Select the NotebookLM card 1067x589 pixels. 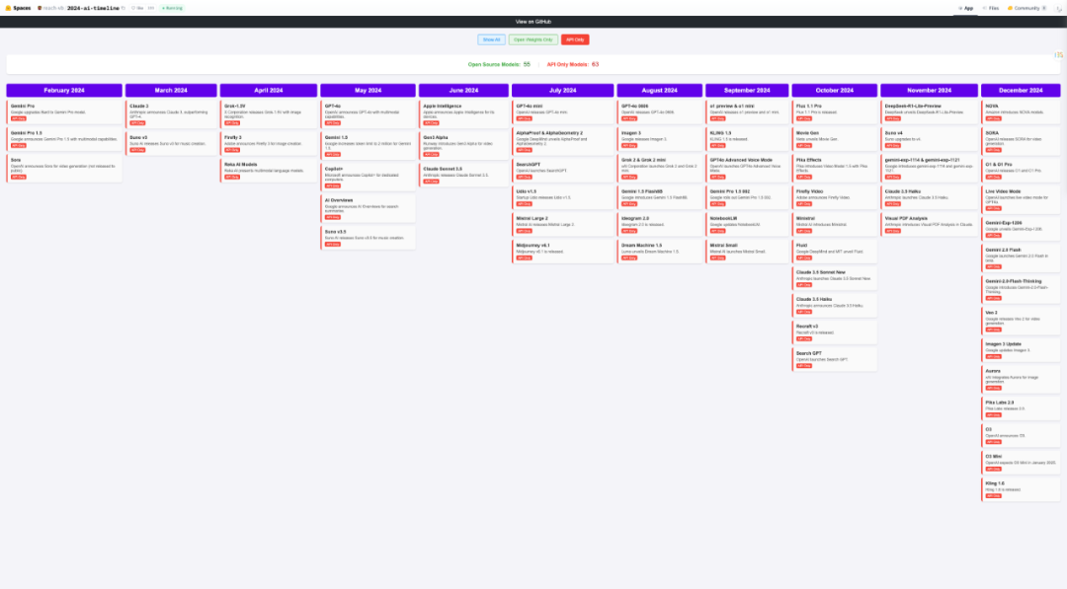[747, 224]
